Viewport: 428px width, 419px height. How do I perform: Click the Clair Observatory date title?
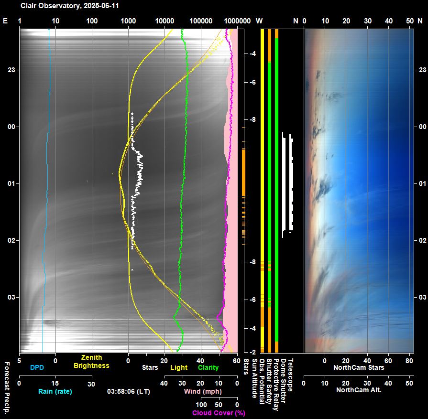62,6
